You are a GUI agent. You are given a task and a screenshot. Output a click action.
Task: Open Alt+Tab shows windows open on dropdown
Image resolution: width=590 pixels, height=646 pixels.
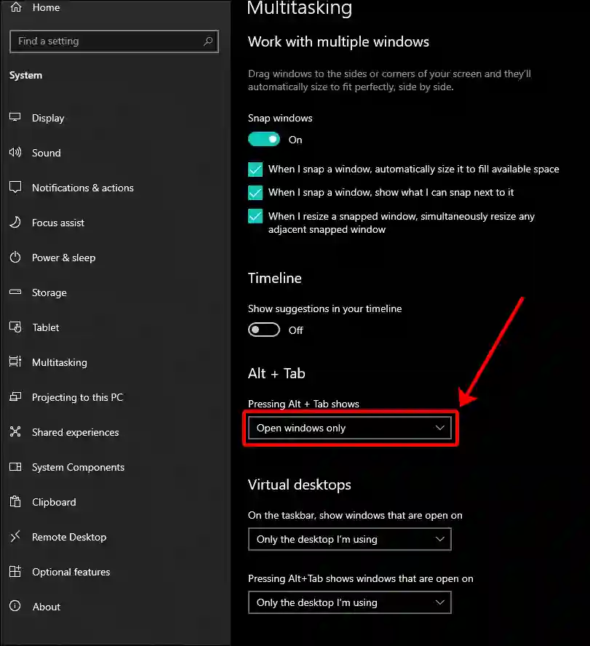350,603
